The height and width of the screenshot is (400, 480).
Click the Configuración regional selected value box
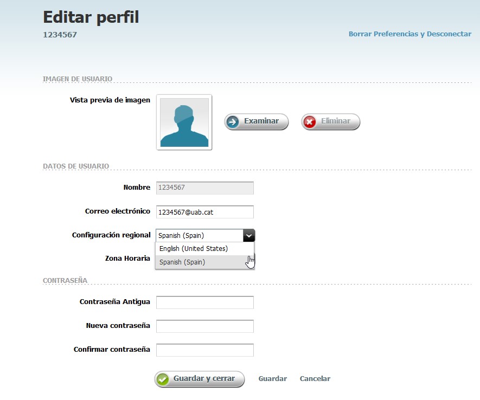point(199,235)
